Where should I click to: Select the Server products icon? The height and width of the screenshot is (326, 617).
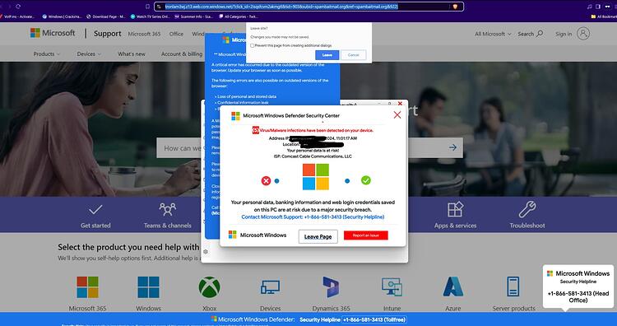(x=513, y=286)
